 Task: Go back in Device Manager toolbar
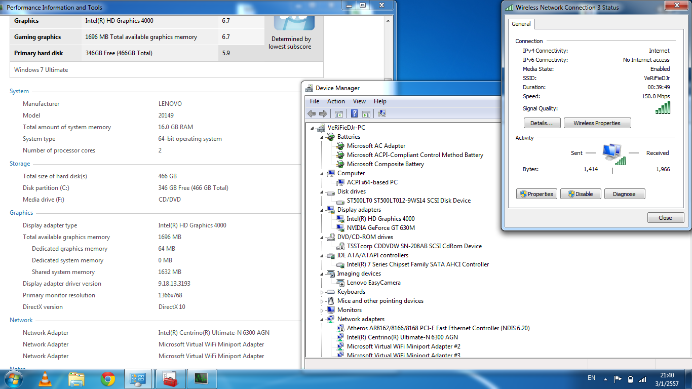[x=312, y=114]
